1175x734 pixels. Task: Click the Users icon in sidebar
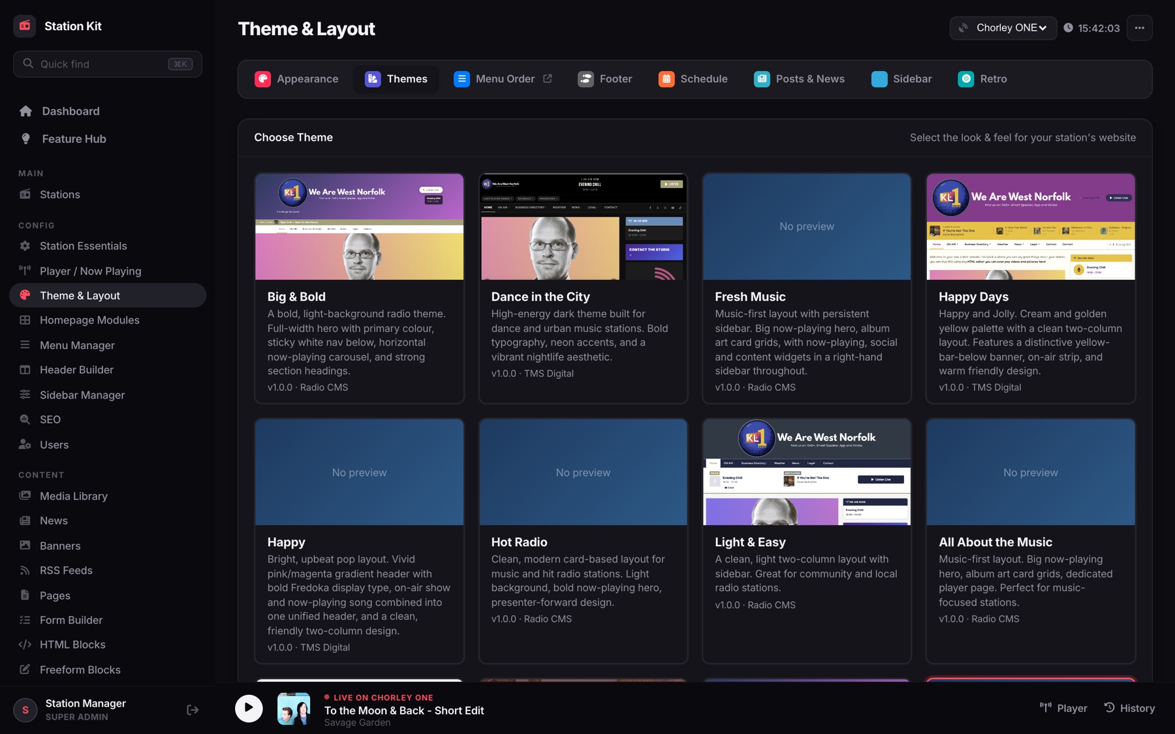pyautogui.click(x=25, y=445)
